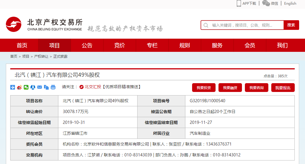Open the 首页 navigation menu item

tap(22, 45)
